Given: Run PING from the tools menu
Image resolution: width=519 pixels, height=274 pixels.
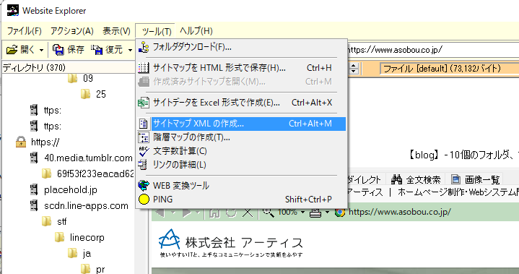Looking at the screenshot, I should pos(242,199).
